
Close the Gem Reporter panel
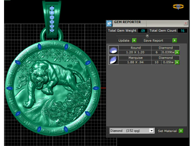pyautogui.click(x=186, y=23)
